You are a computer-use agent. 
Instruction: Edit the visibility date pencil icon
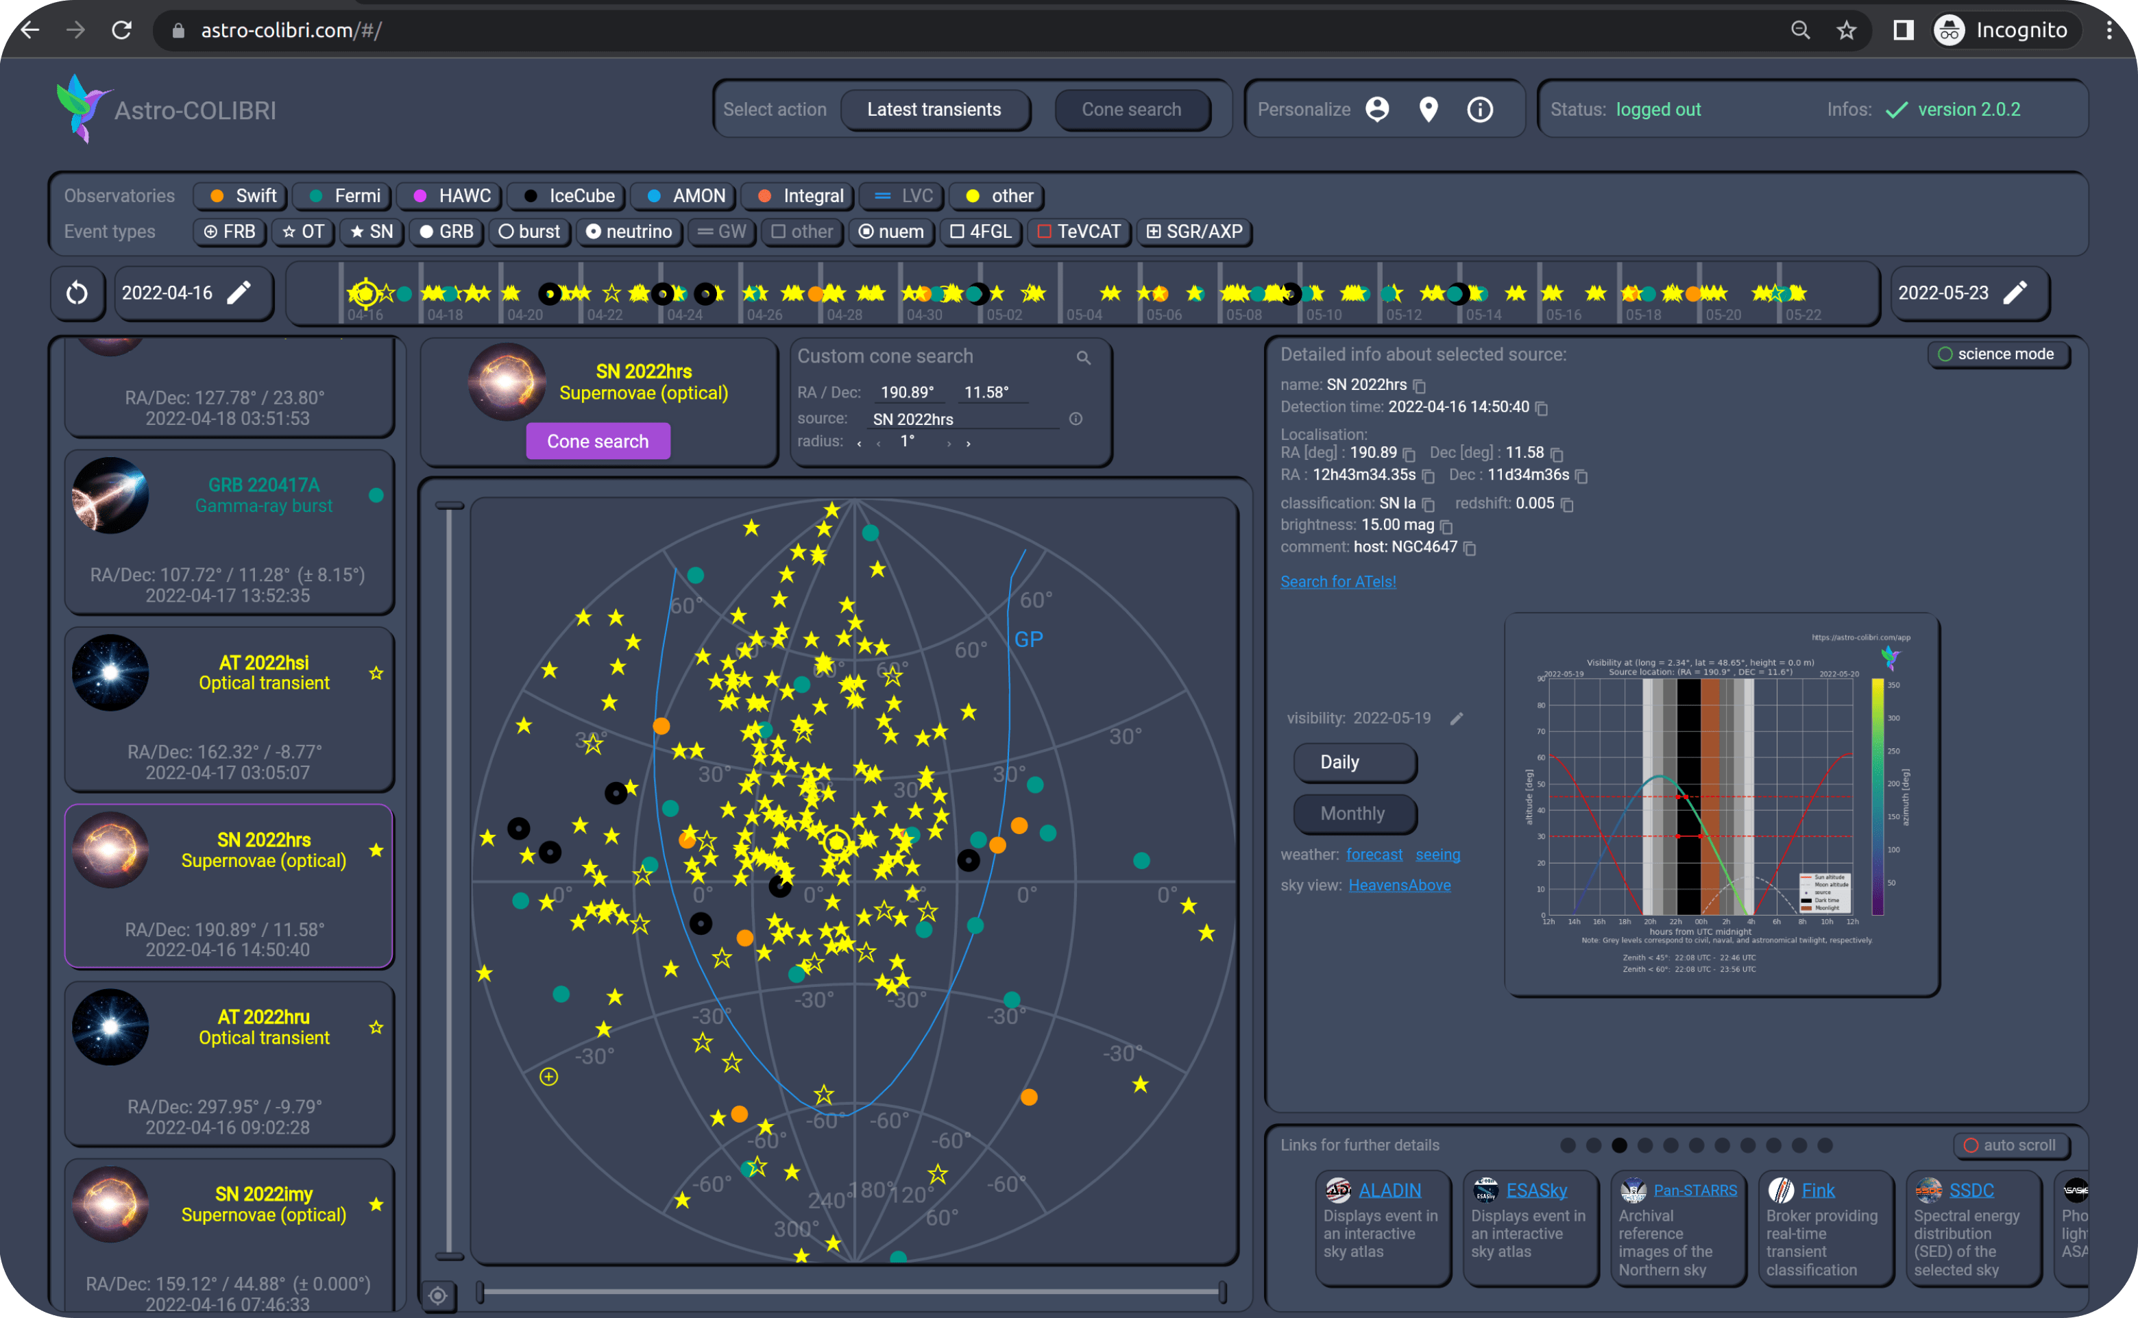[x=1457, y=718]
